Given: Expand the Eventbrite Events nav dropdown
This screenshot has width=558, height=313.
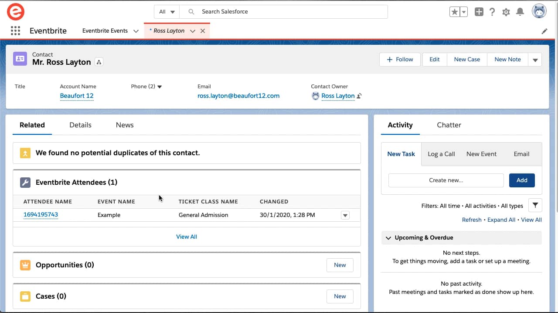Looking at the screenshot, I should point(136,31).
